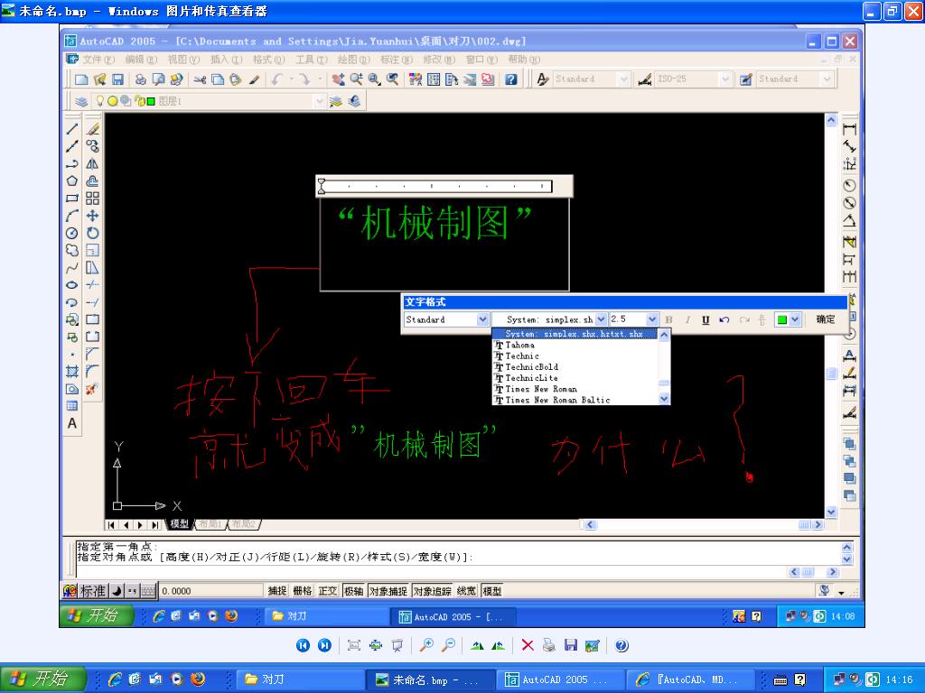Image resolution: width=925 pixels, height=693 pixels.
Task: Open text height 2.5 dropdown
Action: [651, 319]
